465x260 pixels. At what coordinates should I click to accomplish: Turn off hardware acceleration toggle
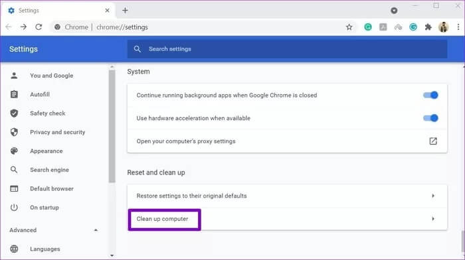(x=430, y=118)
